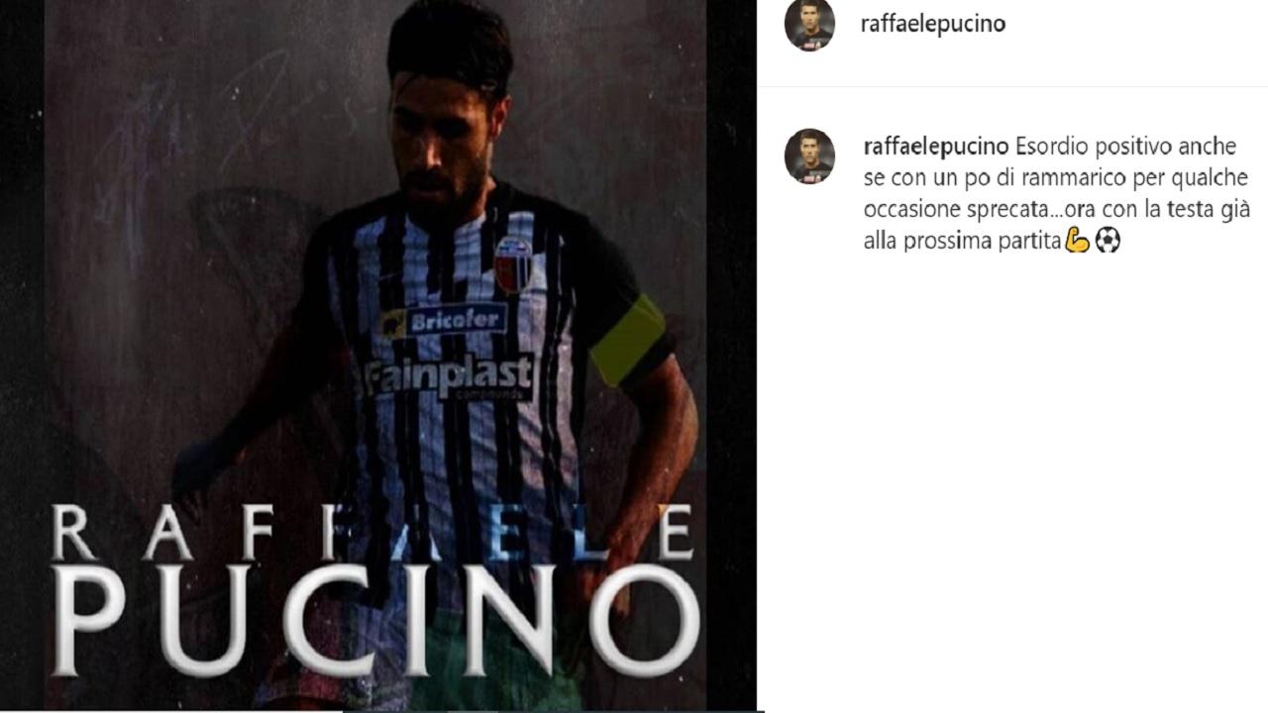This screenshot has width=1268, height=713.
Task: Click the RAFFAELE title text on photo
Action: [372, 532]
